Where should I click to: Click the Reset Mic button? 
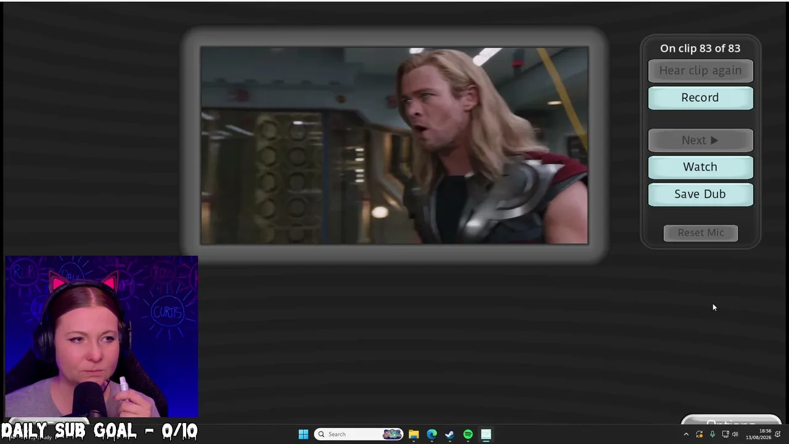[x=701, y=232]
